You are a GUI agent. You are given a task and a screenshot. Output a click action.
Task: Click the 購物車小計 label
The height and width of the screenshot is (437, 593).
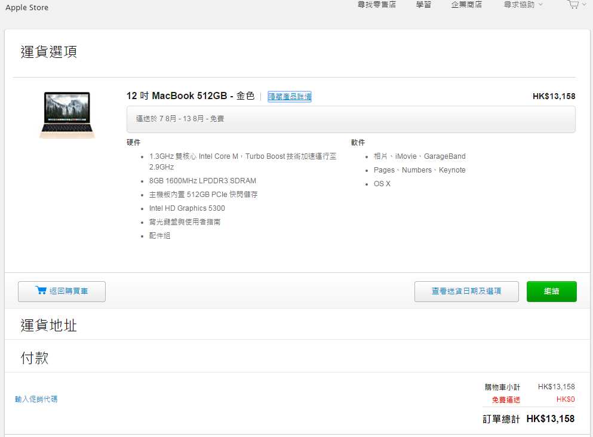(503, 387)
